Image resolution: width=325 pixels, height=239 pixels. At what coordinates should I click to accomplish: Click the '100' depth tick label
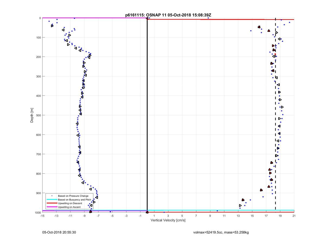(38, 38)
